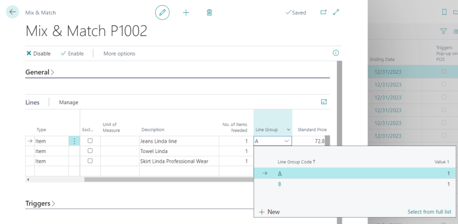Click the Standard Price column header
The height and width of the screenshot is (224, 458).
(x=312, y=129)
